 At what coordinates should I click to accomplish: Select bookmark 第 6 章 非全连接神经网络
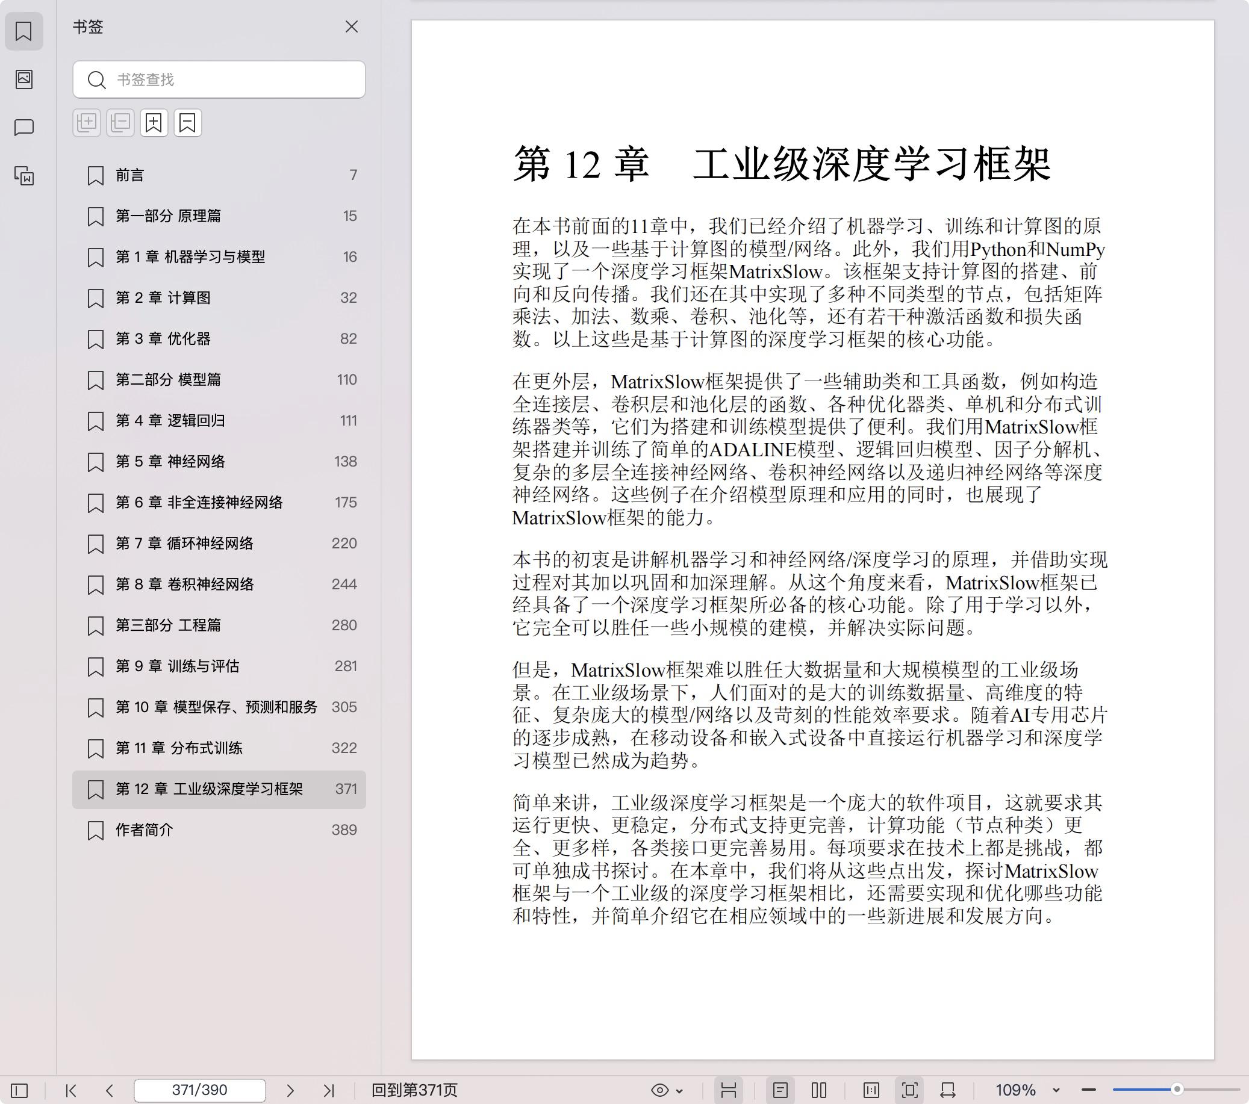[x=219, y=503]
